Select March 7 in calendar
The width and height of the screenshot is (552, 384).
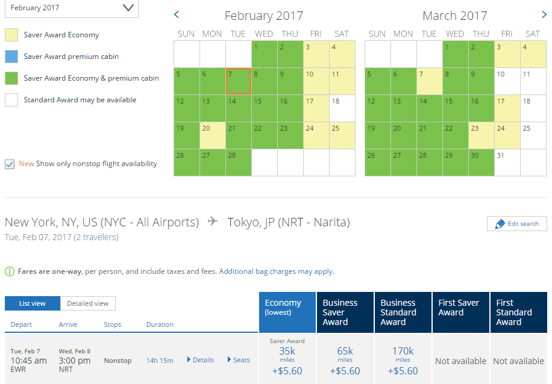pyautogui.click(x=429, y=81)
